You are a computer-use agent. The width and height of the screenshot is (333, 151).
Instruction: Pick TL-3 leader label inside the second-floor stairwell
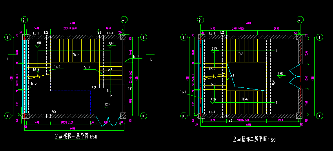point(231,75)
